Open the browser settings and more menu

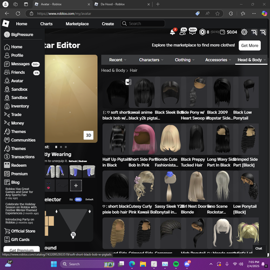254,13
